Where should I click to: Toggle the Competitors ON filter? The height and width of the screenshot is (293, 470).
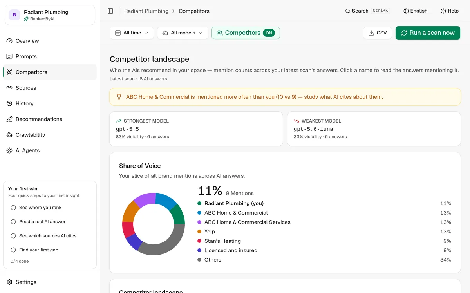click(x=246, y=33)
